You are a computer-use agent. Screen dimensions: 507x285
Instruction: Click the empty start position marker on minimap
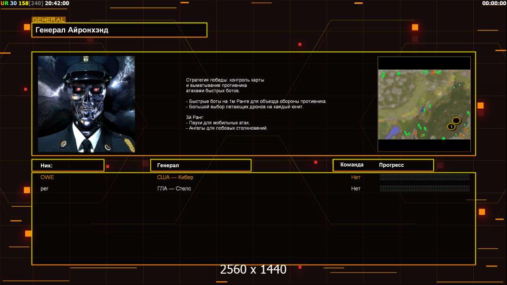(x=456, y=121)
